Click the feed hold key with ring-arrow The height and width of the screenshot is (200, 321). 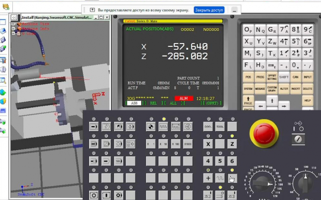point(118,195)
